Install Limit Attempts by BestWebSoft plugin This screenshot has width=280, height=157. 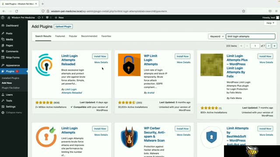coord(265,129)
